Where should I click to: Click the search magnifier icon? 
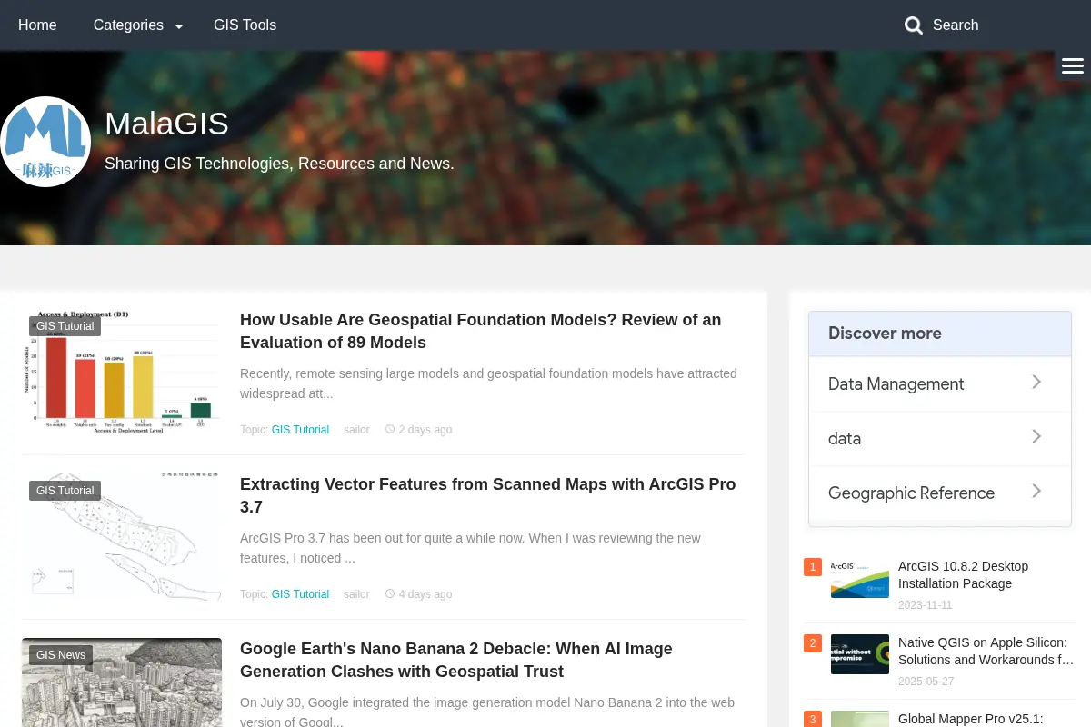click(x=914, y=25)
